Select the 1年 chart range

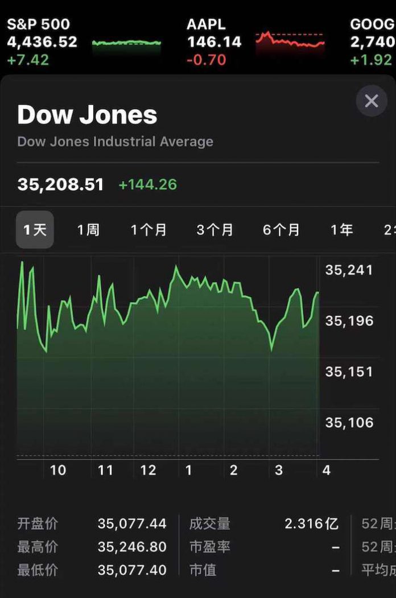(x=341, y=230)
